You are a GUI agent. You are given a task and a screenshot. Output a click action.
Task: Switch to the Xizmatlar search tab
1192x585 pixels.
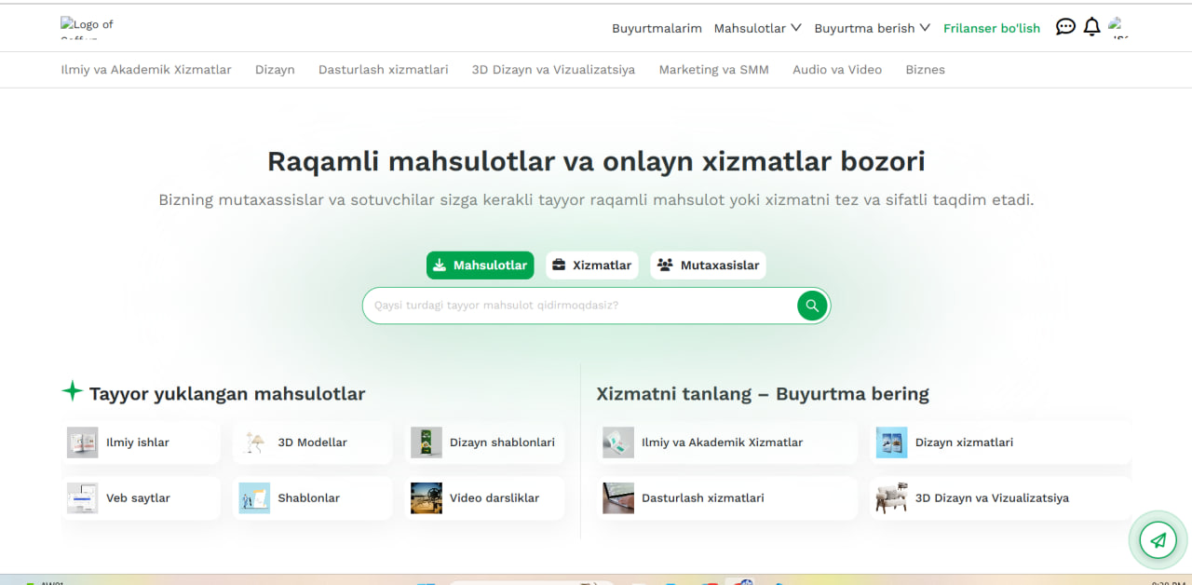[591, 265]
